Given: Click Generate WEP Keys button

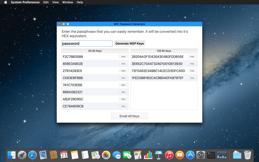Looking at the screenshot, I should [x=130, y=43].
